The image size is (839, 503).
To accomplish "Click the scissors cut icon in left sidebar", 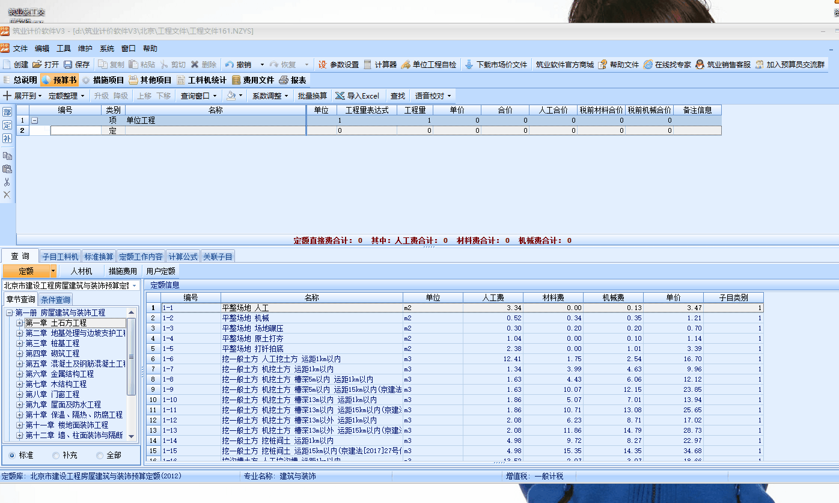I will click(x=7, y=182).
